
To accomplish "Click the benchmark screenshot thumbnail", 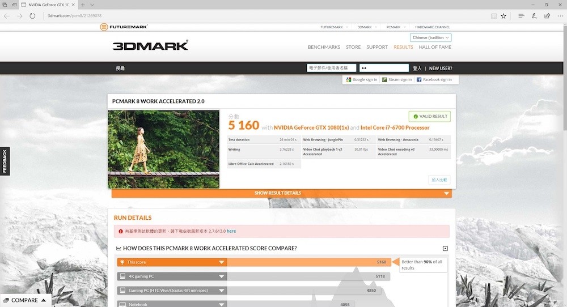I will point(163,149).
